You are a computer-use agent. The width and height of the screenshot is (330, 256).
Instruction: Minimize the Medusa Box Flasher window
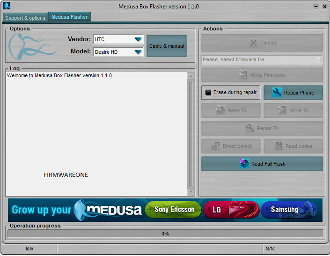(315, 7)
